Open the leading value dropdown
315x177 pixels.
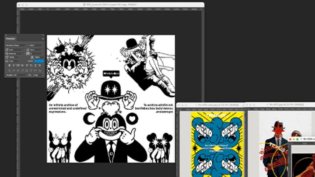pos(42,50)
